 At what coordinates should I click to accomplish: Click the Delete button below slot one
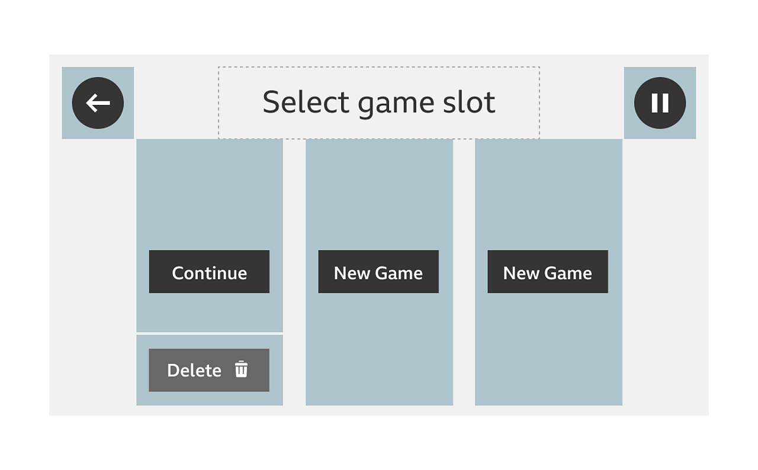209,370
